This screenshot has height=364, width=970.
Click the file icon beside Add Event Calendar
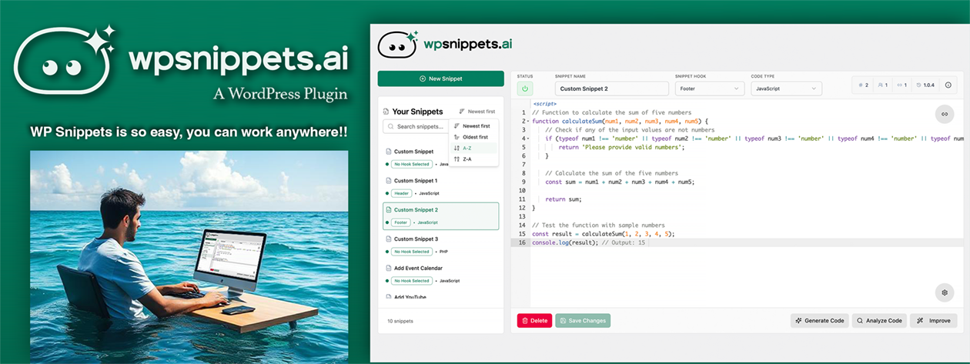(x=388, y=268)
